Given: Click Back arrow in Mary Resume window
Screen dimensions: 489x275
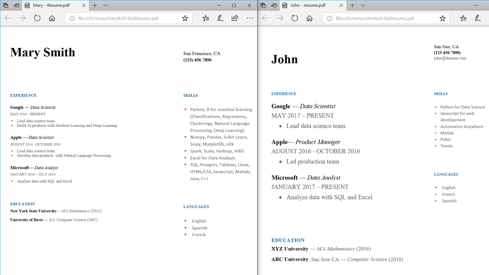Looking at the screenshot, I should point(8,18).
